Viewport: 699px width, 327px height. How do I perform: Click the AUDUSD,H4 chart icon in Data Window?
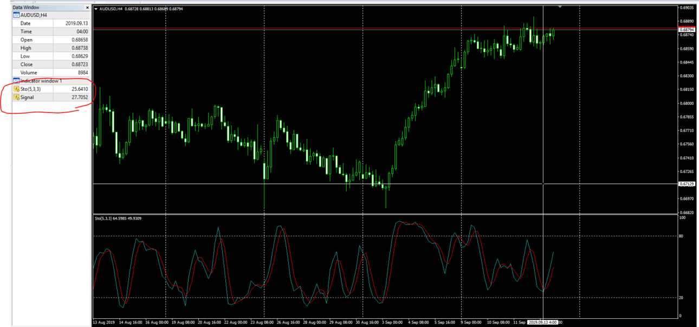pyautogui.click(x=16, y=15)
